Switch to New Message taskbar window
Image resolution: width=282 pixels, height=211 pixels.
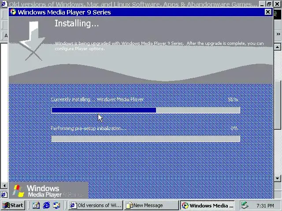point(151,205)
